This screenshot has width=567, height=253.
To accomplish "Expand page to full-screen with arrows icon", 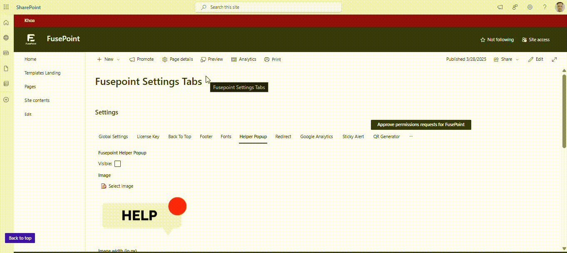I will point(554,60).
